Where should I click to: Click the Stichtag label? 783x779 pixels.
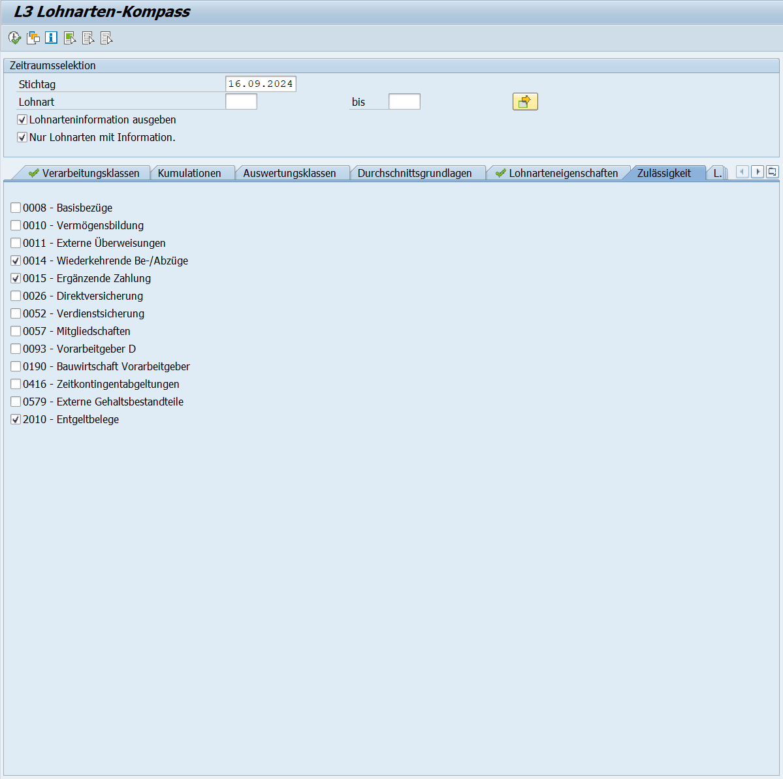pyautogui.click(x=37, y=84)
